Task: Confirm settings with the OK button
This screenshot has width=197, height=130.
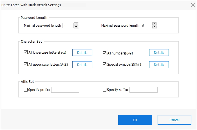Action: click(135, 120)
